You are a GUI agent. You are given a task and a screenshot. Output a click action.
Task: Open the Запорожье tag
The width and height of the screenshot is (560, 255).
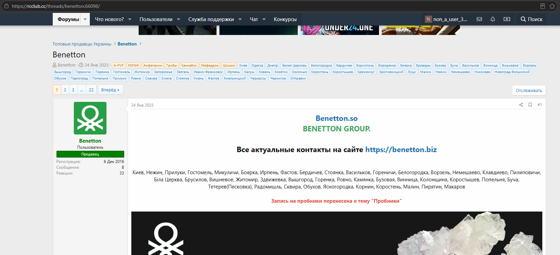(163, 72)
